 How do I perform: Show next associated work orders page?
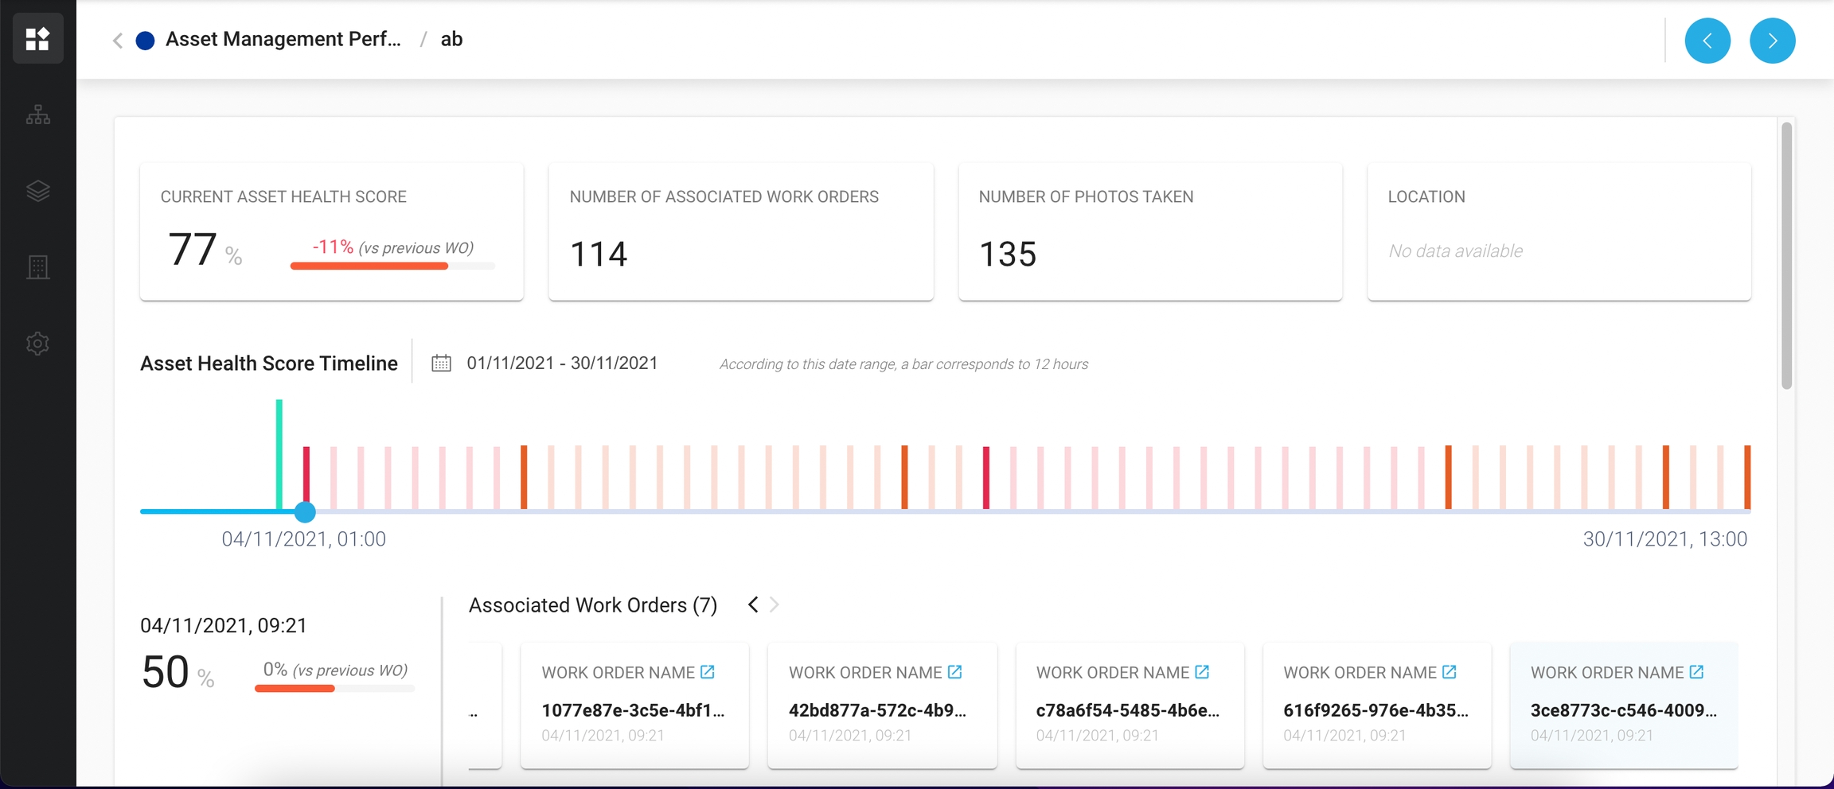click(x=775, y=605)
